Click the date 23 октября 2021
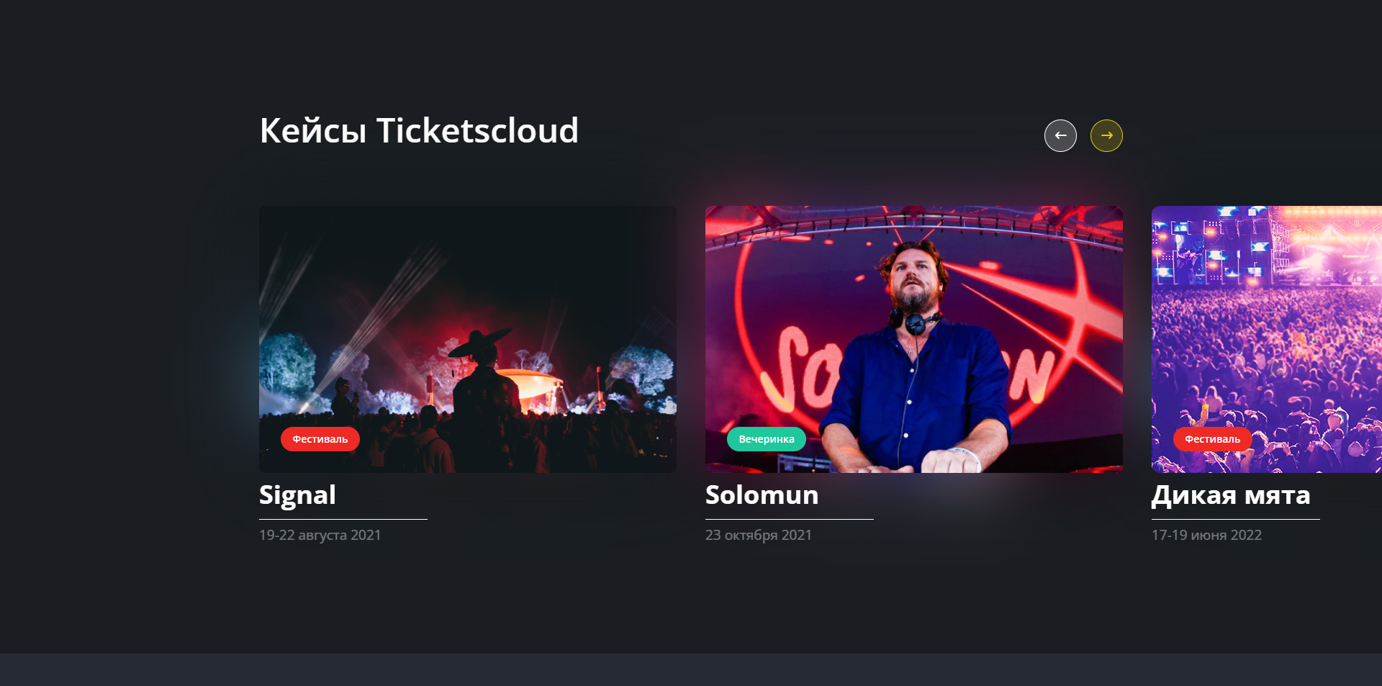This screenshot has height=686, width=1382. [x=758, y=535]
